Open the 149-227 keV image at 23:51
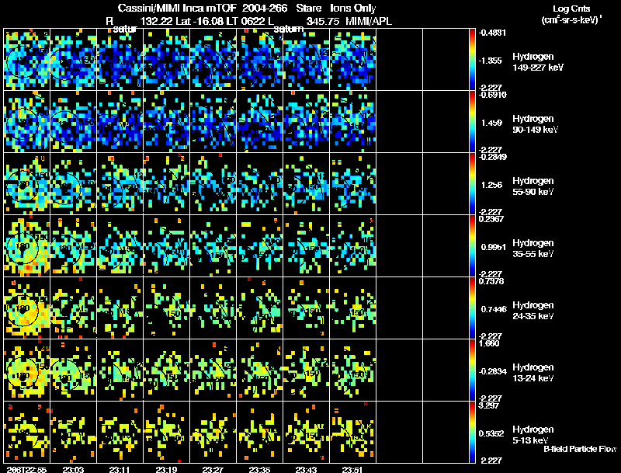621x473 pixels. click(353, 59)
